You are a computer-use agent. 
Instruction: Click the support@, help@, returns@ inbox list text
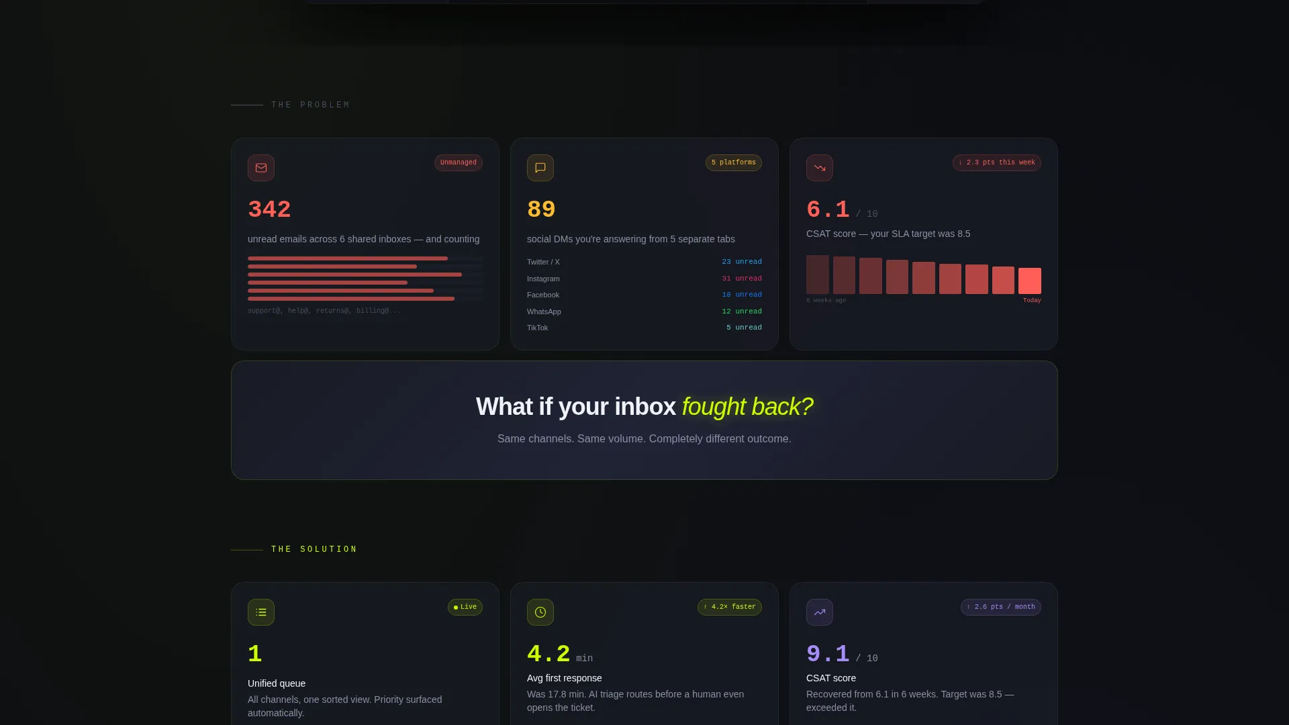324,311
